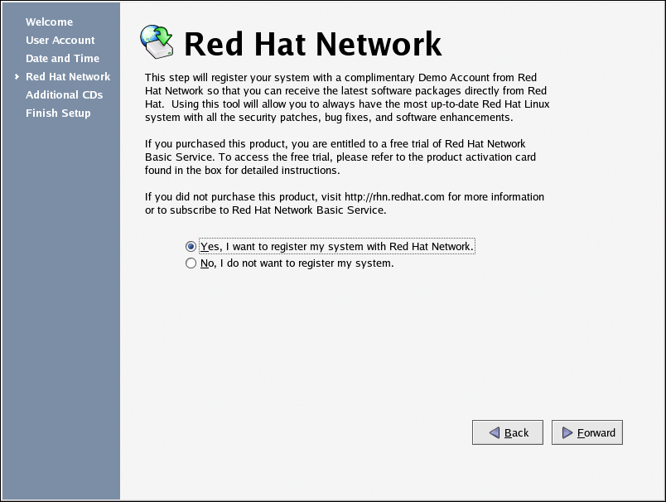Click the 'If you did not purchase' paragraph
The image size is (666, 502).
pyautogui.click(x=344, y=204)
